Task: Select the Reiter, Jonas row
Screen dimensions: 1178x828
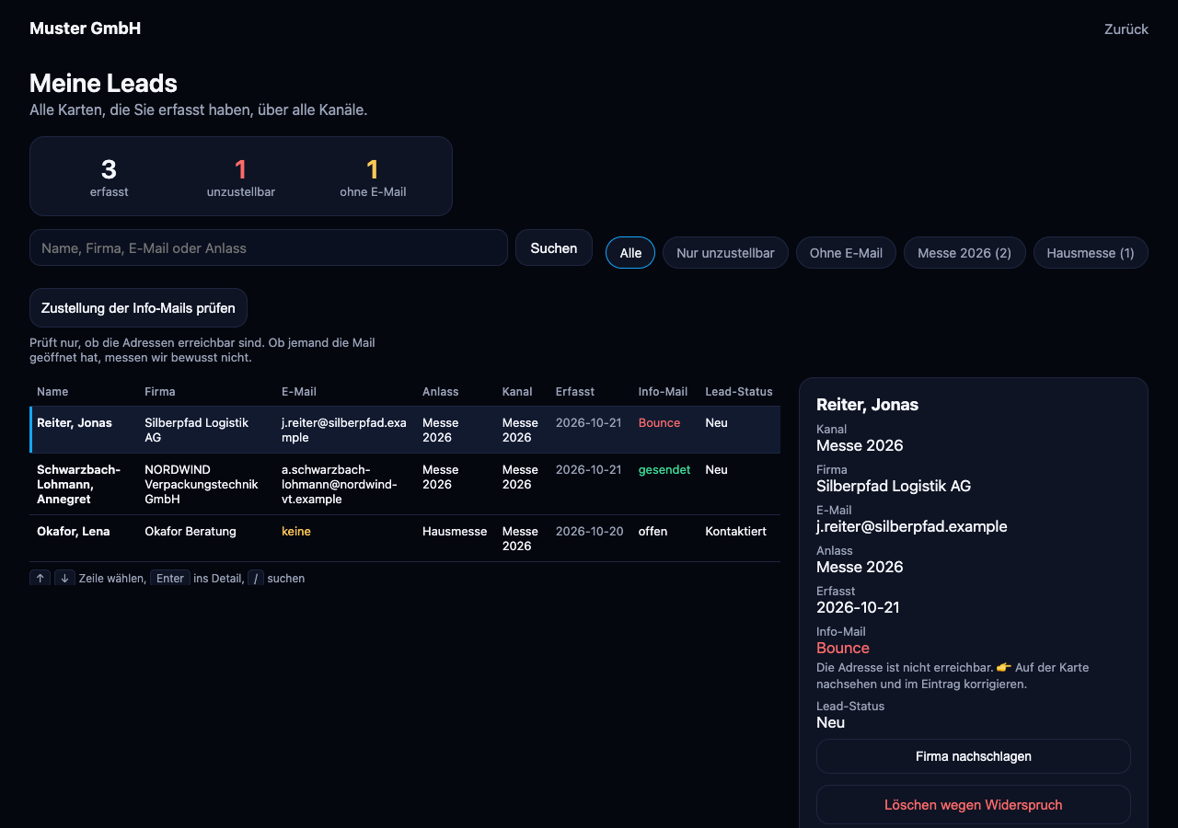Action: click(x=405, y=430)
